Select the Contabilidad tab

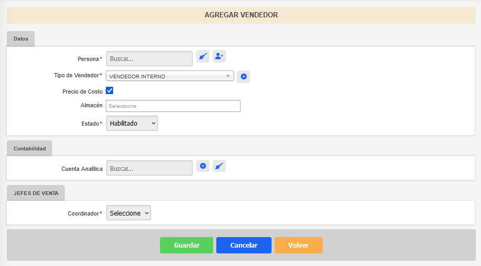tap(29, 149)
